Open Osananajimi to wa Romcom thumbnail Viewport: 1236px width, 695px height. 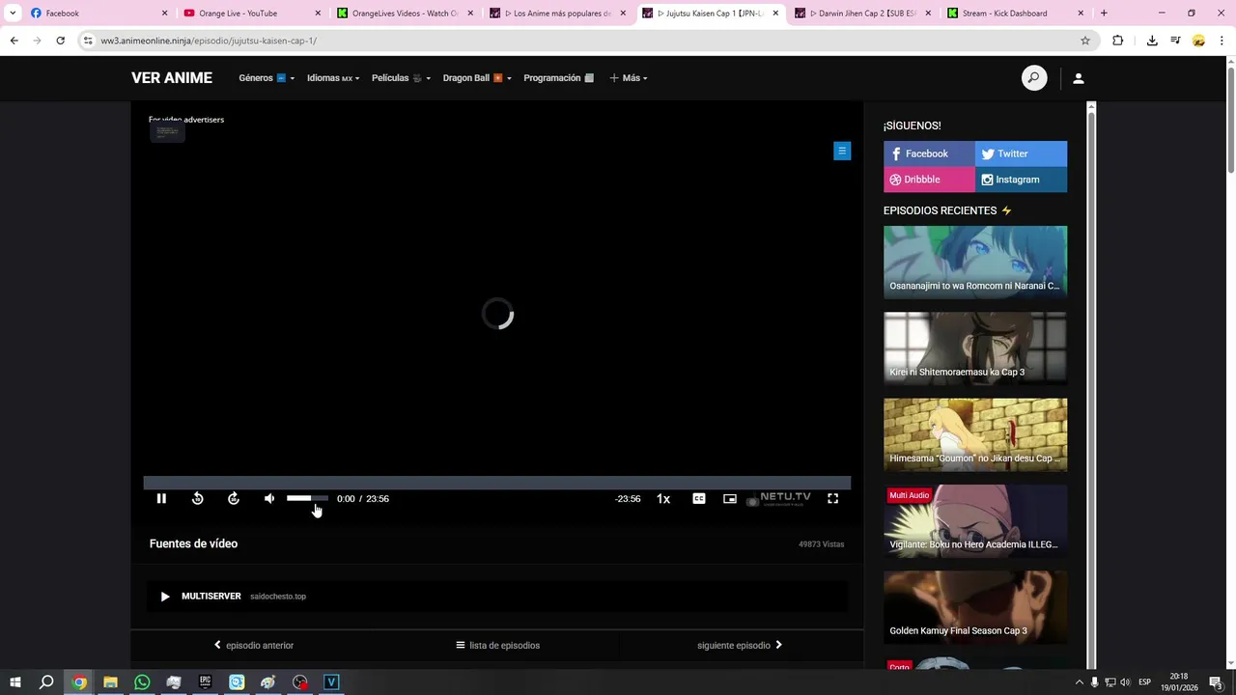975,262
